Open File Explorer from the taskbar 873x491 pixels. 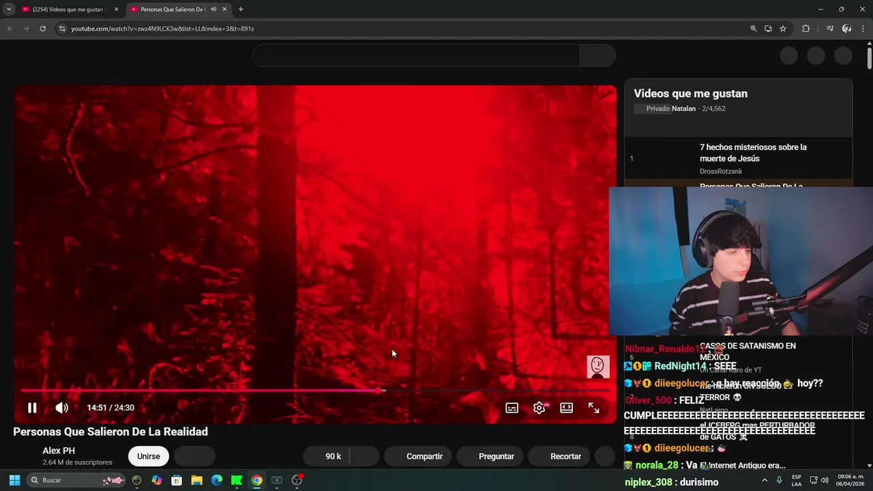[x=196, y=480]
